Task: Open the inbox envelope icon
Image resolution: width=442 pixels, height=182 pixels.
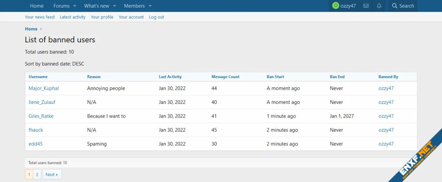Action: point(366,6)
